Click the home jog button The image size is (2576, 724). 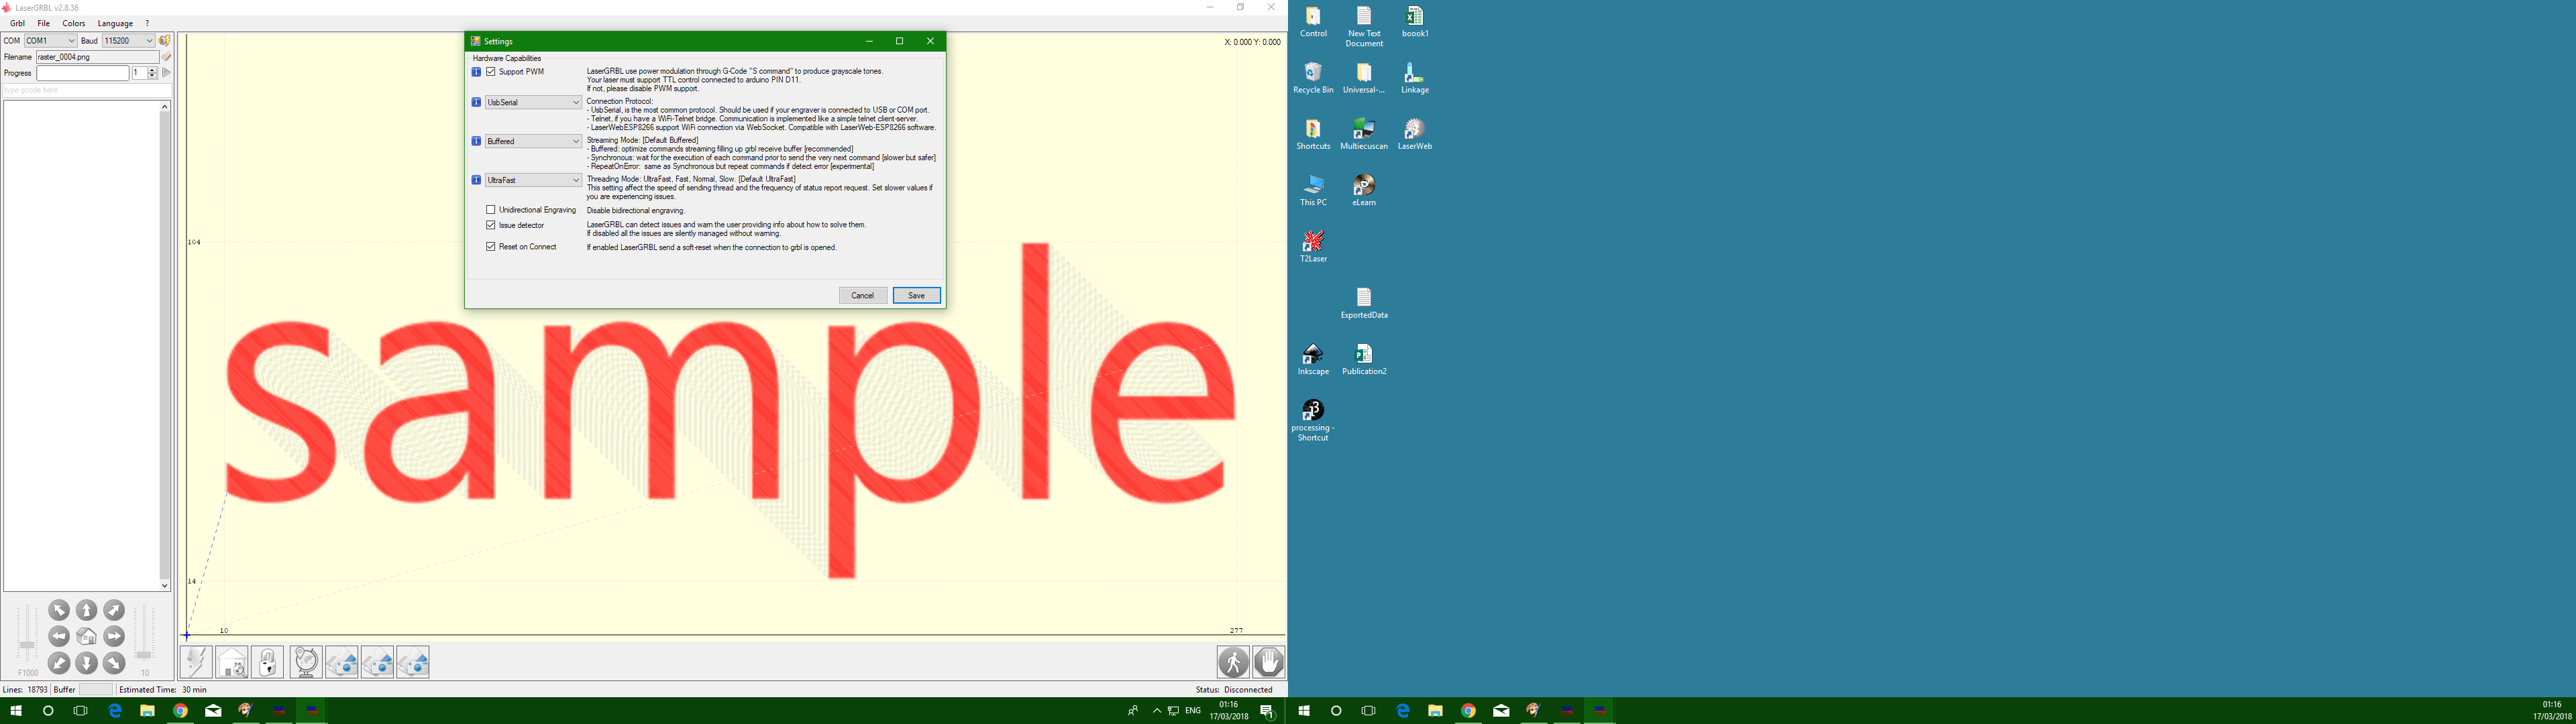(87, 637)
